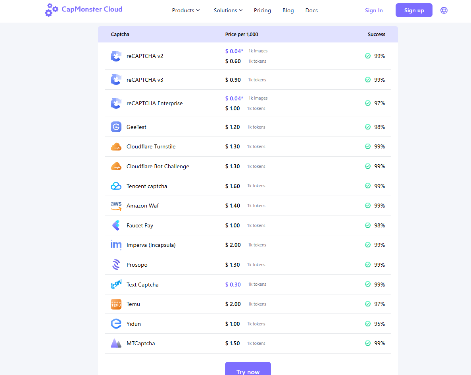This screenshot has width=471, height=375.
Task: Expand the Solutions dropdown menu
Action: point(228,10)
